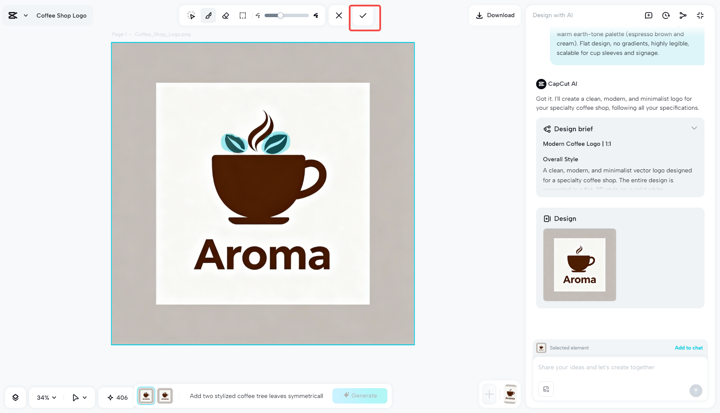Click the Design brief share-nodes icon

pyautogui.click(x=547, y=129)
